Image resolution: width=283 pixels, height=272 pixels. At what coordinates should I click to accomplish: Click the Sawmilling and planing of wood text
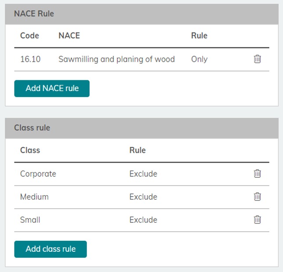coord(116,59)
